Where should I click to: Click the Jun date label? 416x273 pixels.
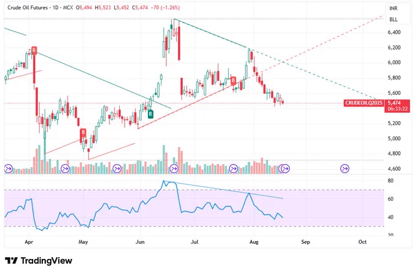[x=140, y=242]
